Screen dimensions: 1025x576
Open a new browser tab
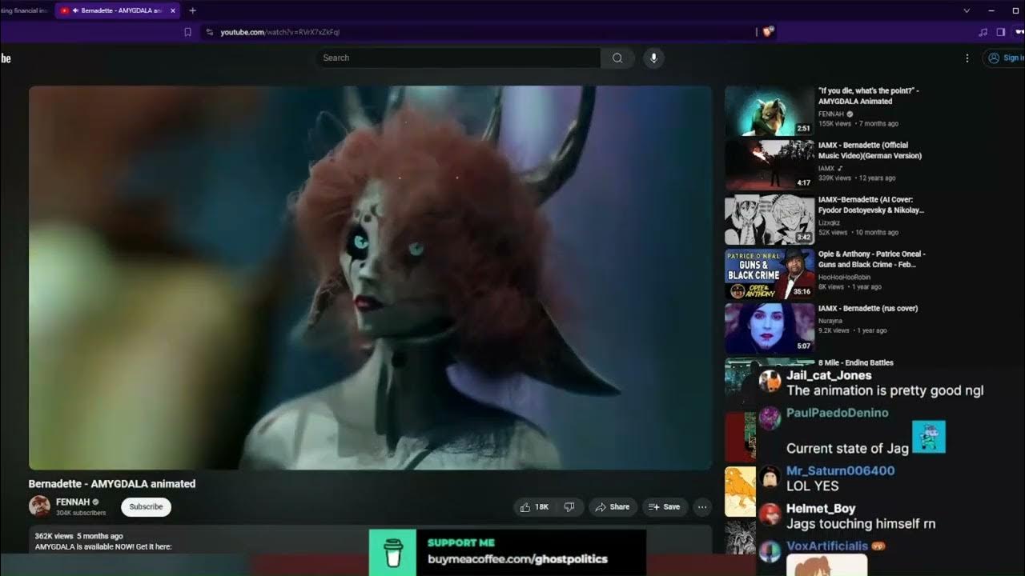[192, 10]
